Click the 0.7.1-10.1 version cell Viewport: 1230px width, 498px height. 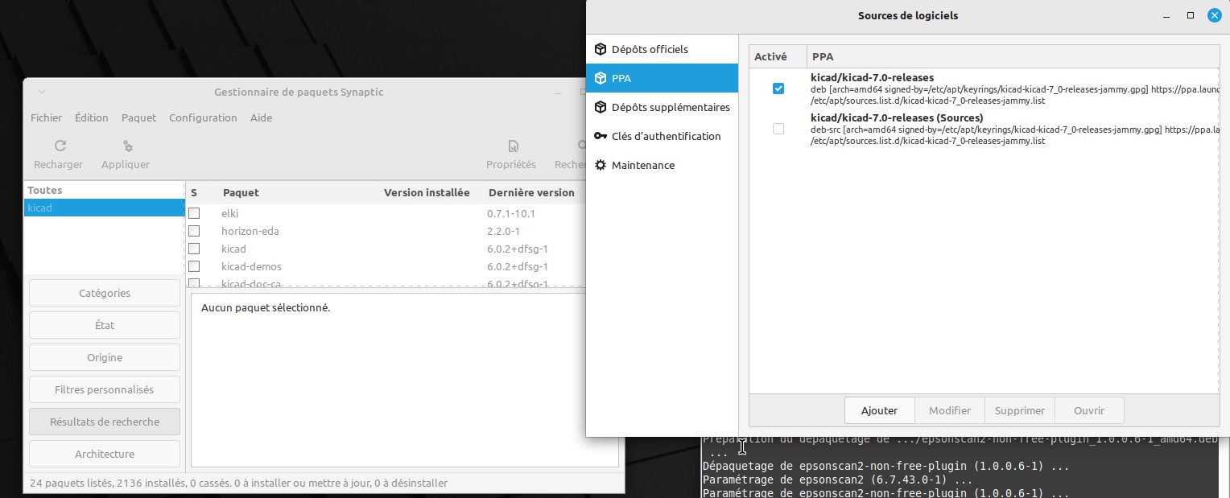coord(511,213)
